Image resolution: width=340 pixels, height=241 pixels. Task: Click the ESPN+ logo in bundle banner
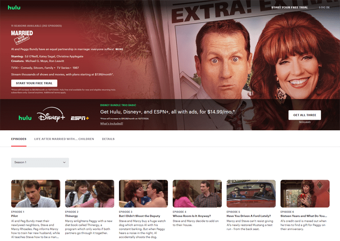point(80,118)
